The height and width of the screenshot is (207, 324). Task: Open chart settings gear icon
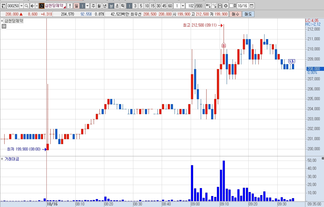(226, 6)
